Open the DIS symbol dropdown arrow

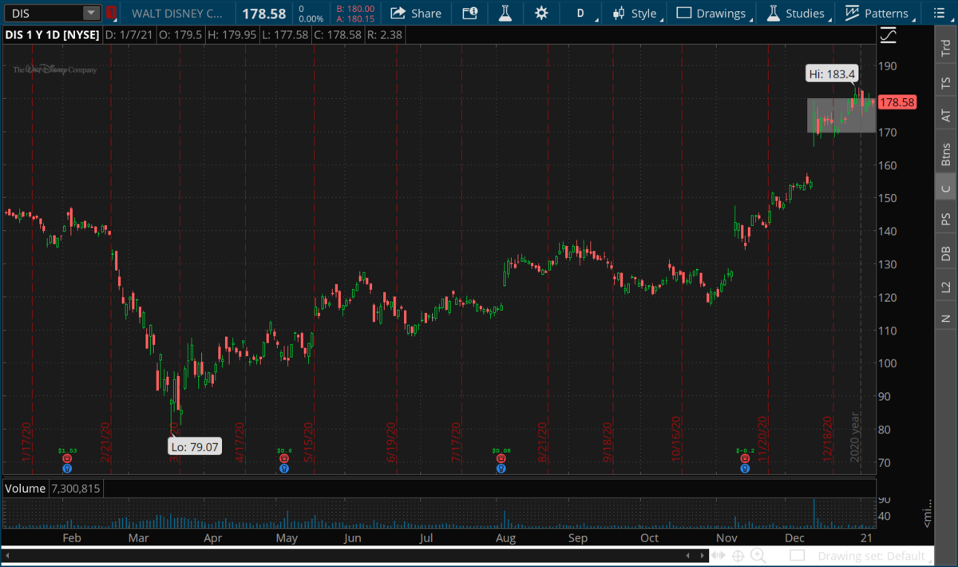(91, 13)
